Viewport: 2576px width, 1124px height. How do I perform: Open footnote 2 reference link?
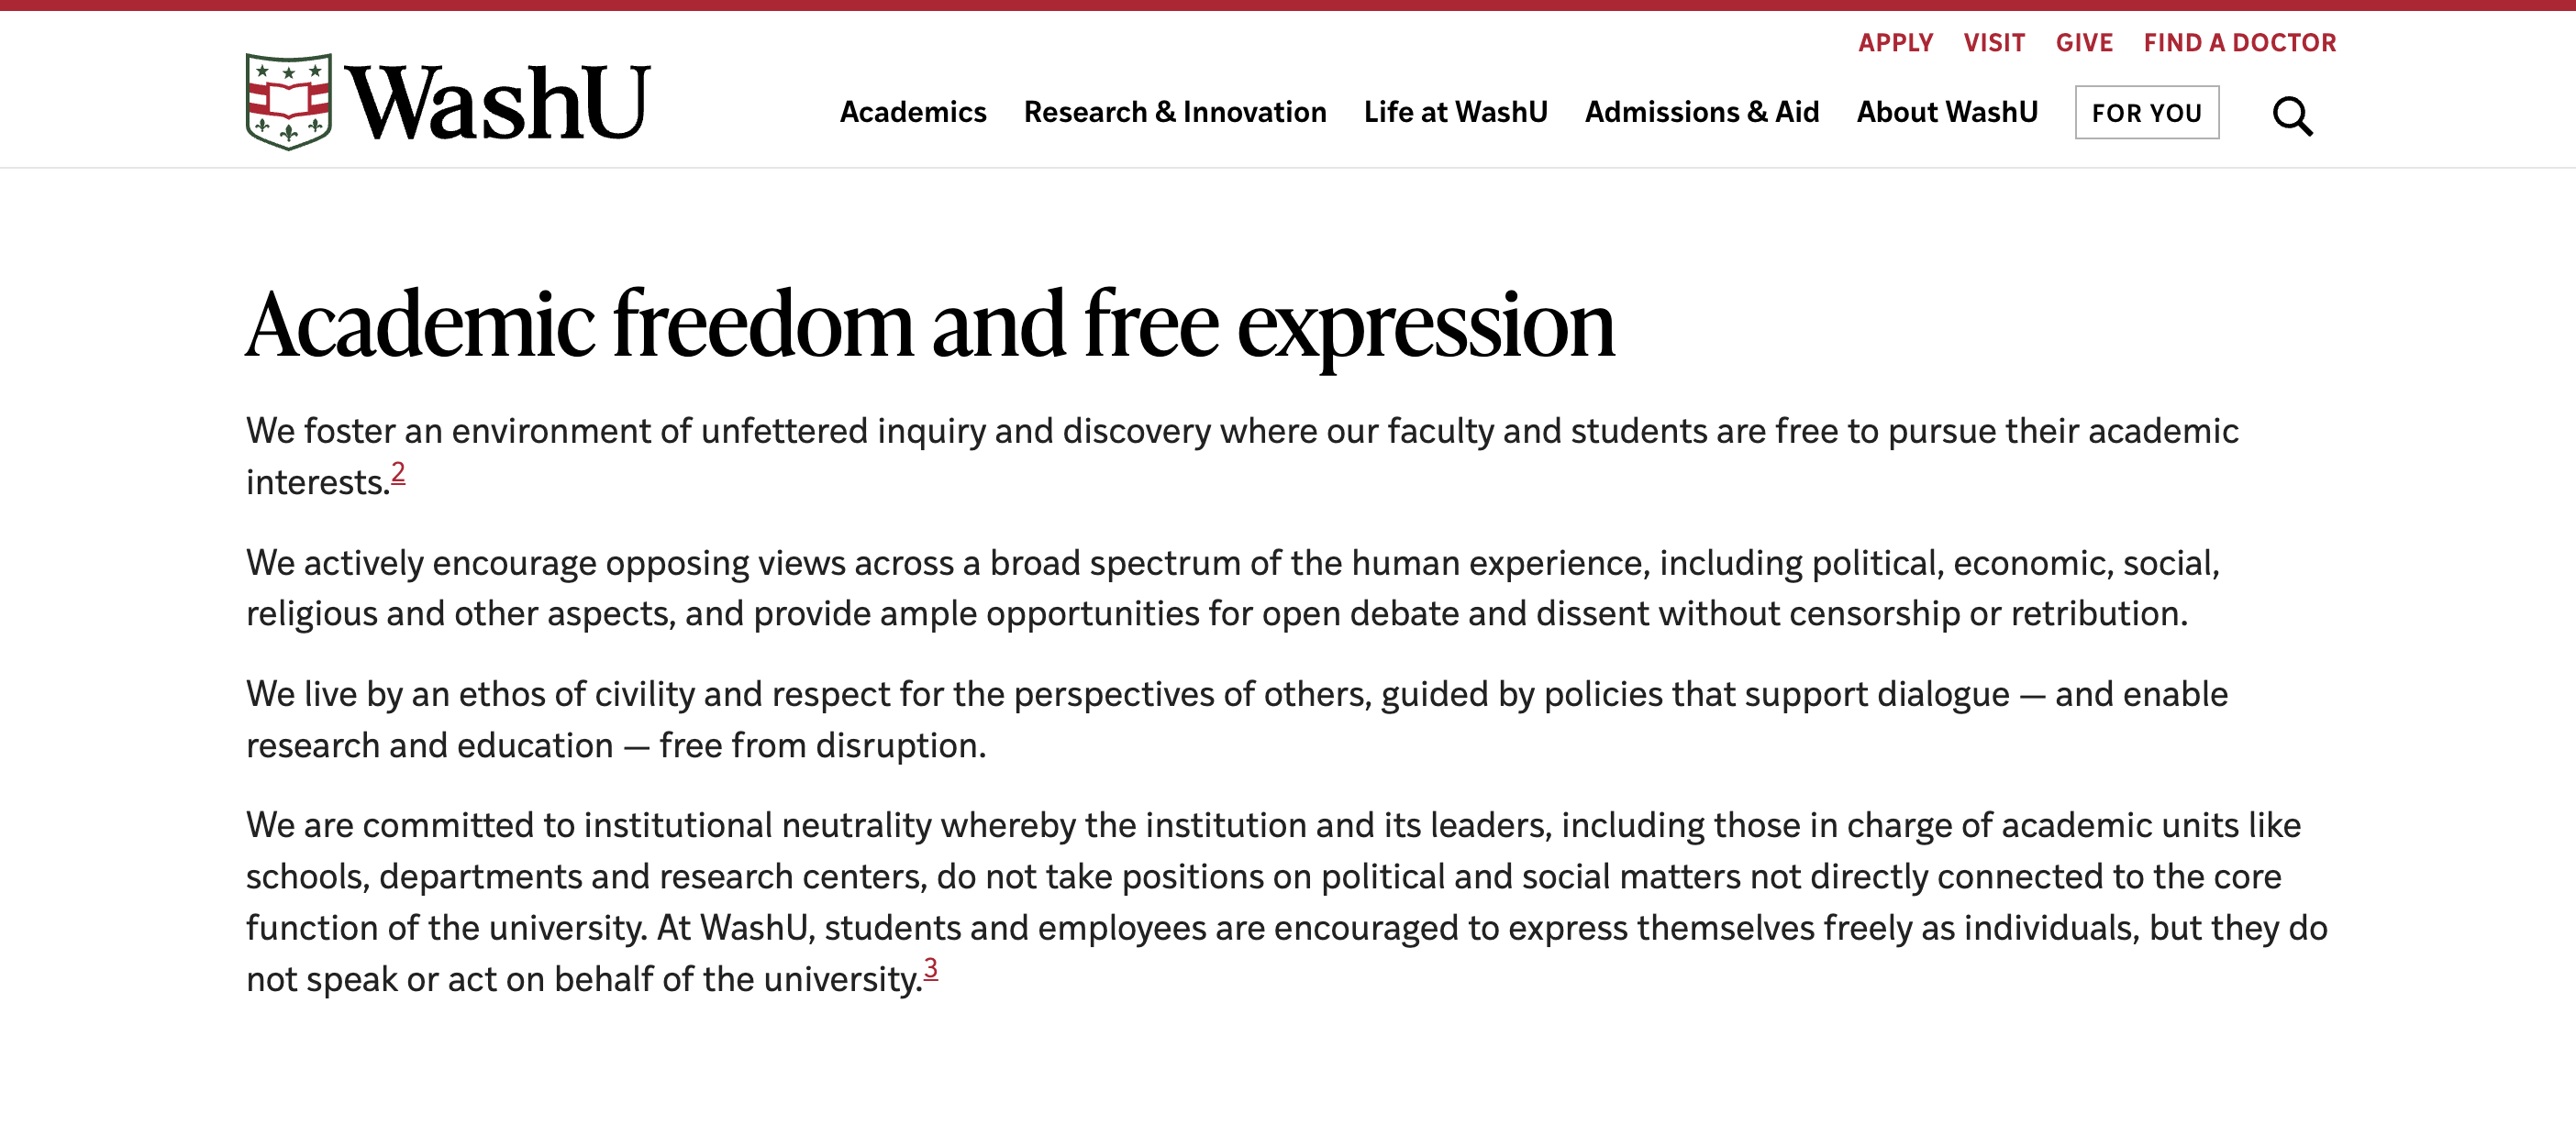pos(398,471)
